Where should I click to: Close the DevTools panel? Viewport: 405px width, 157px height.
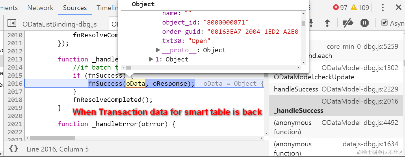point(398,8)
